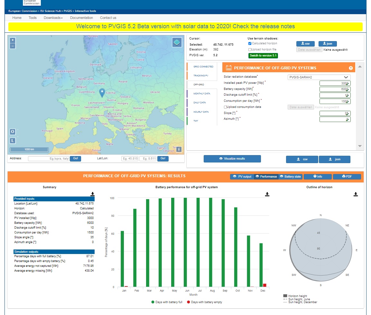Switch to version 5.1

(x=263, y=56)
